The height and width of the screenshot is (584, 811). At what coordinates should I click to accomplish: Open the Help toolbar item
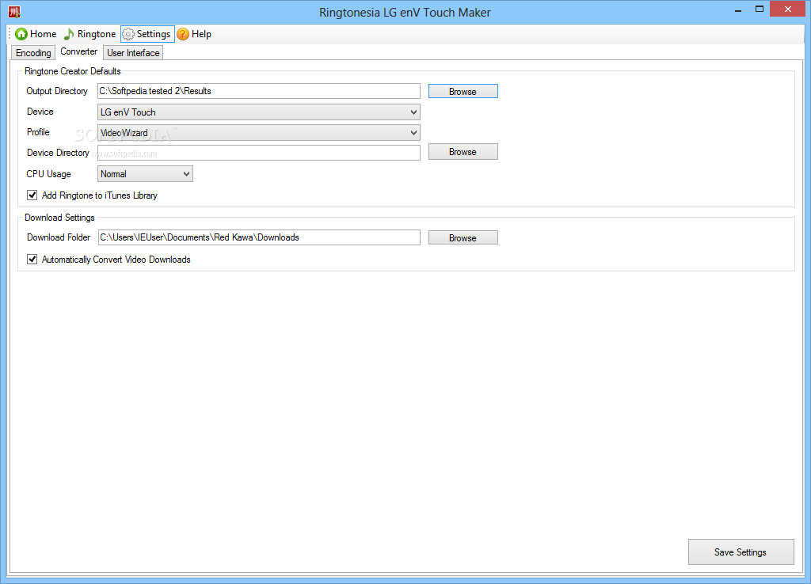(195, 34)
